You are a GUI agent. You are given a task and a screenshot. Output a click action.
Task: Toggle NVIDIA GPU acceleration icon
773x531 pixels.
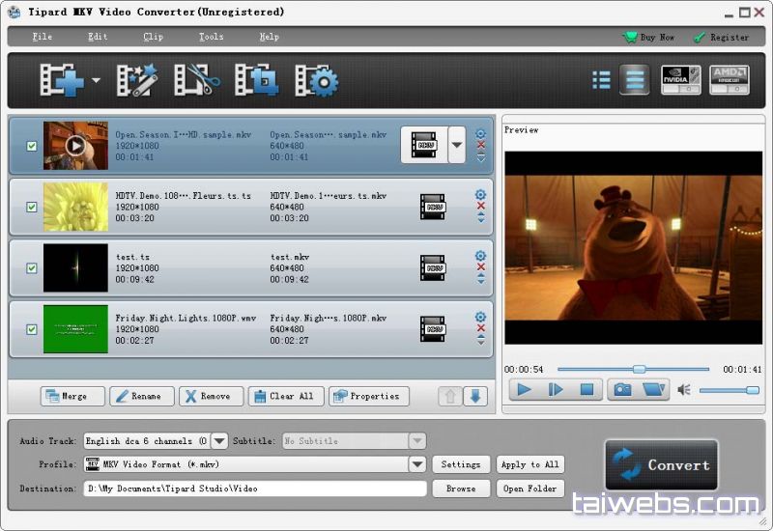coord(680,80)
